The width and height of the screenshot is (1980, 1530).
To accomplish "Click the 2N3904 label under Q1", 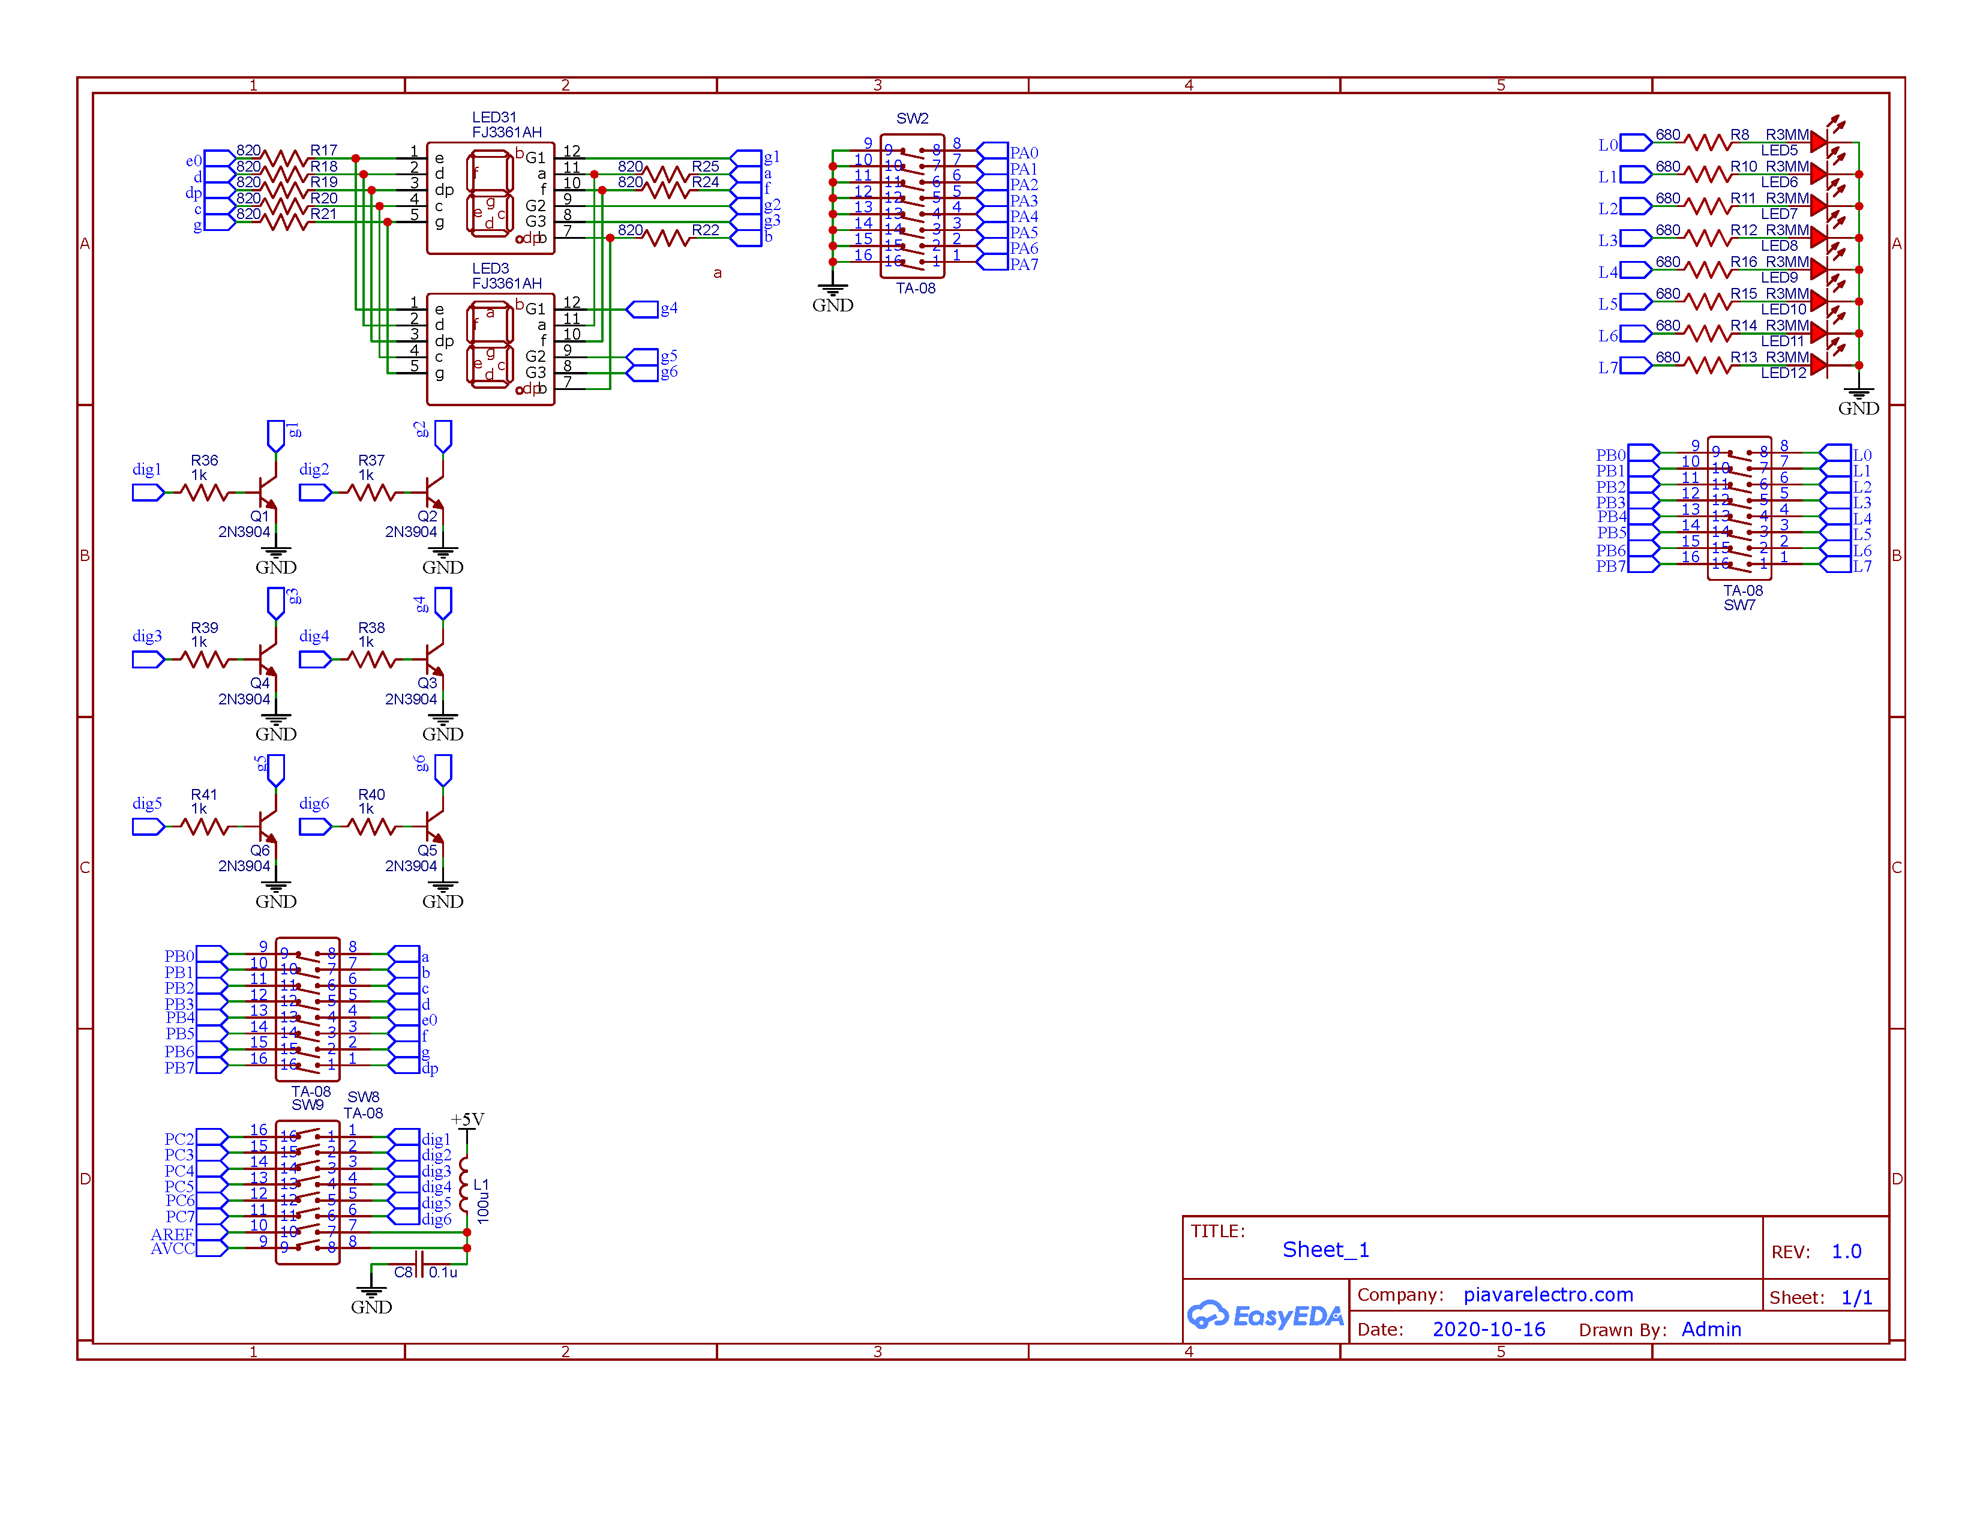I will [244, 532].
